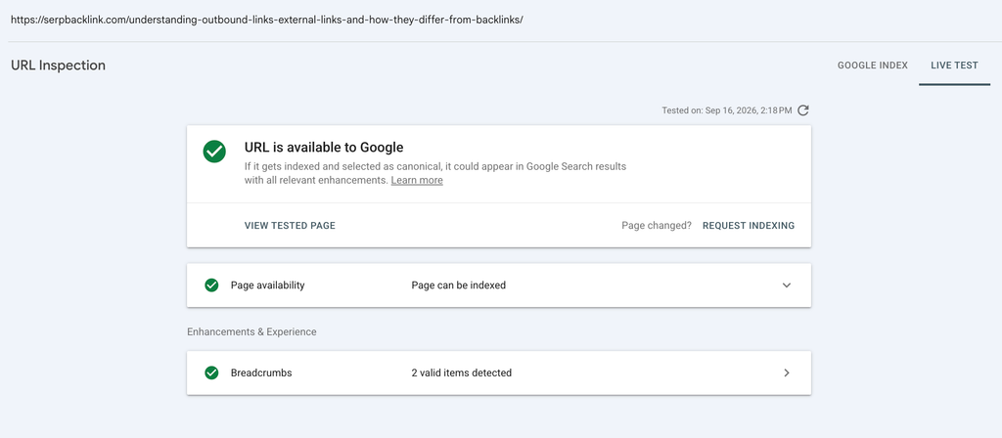Click the 'Page availability' label

pyautogui.click(x=268, y=285)
